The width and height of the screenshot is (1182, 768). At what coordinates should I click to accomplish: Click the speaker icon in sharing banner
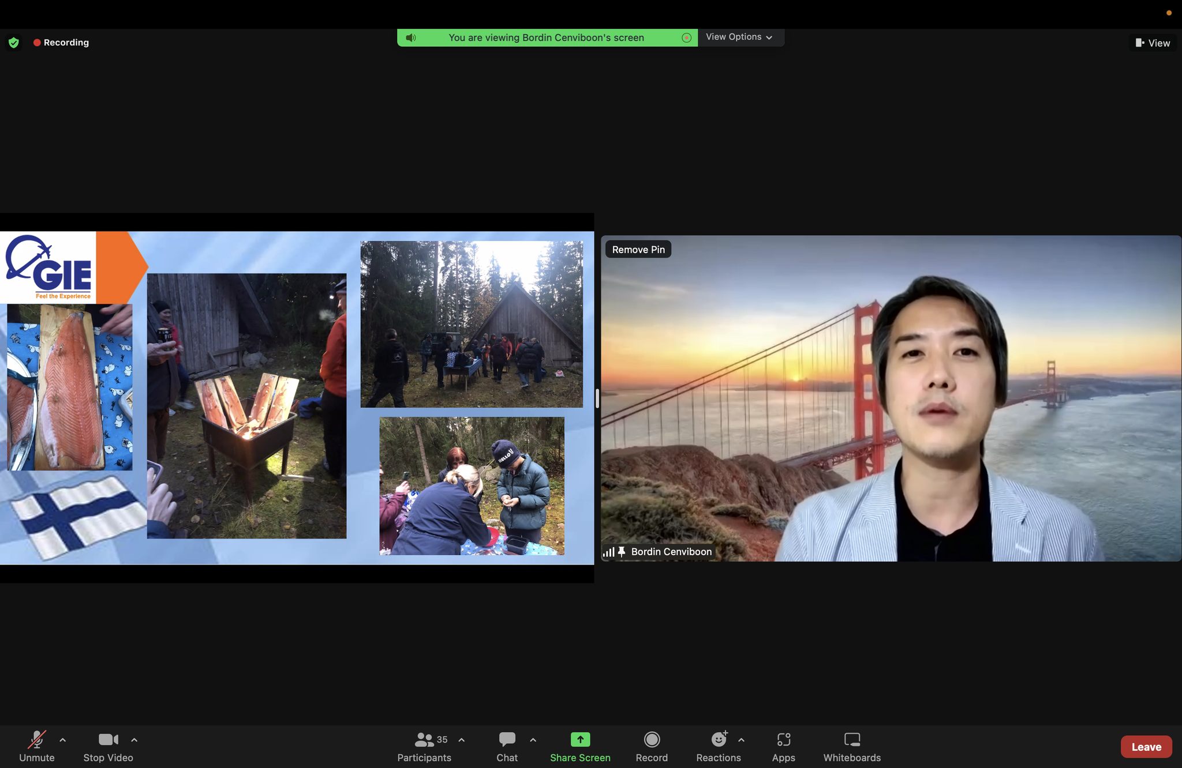click(x=411, y=37)
